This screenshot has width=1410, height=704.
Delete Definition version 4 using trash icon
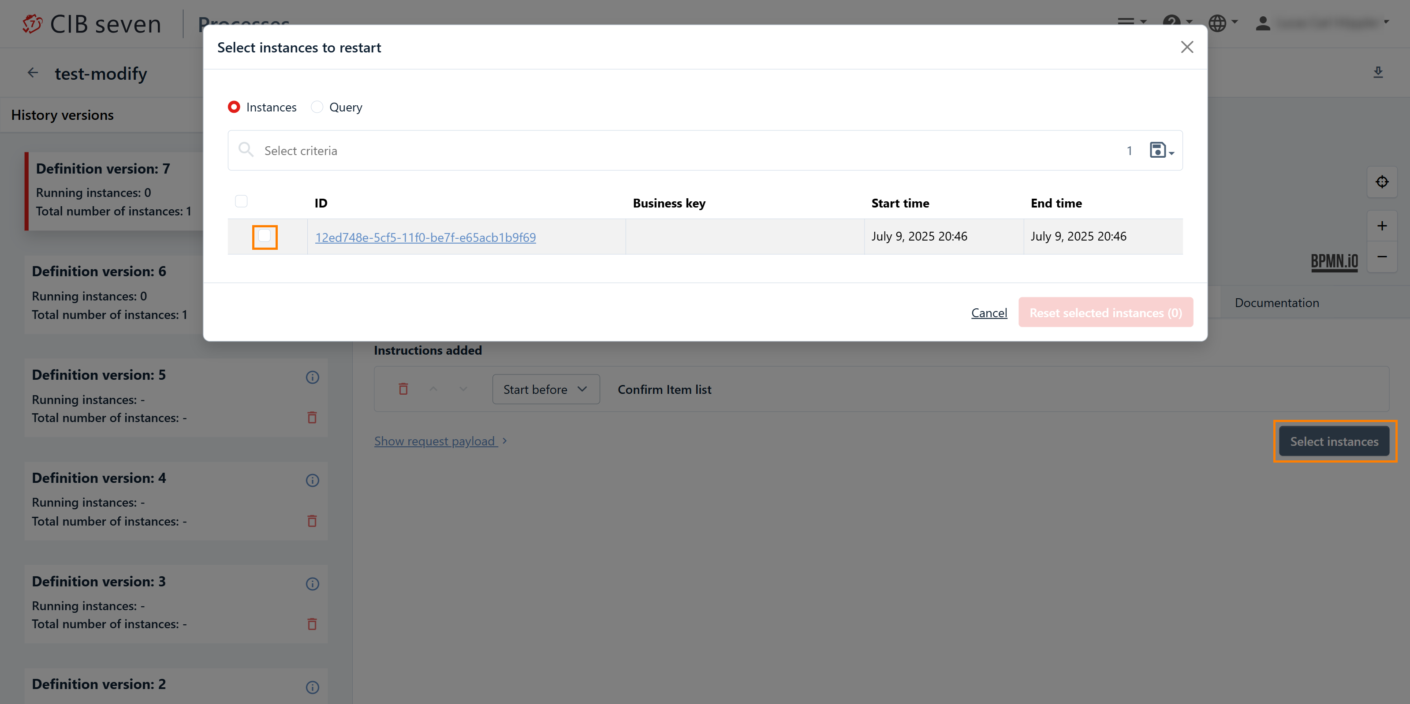tap(312, 521)
